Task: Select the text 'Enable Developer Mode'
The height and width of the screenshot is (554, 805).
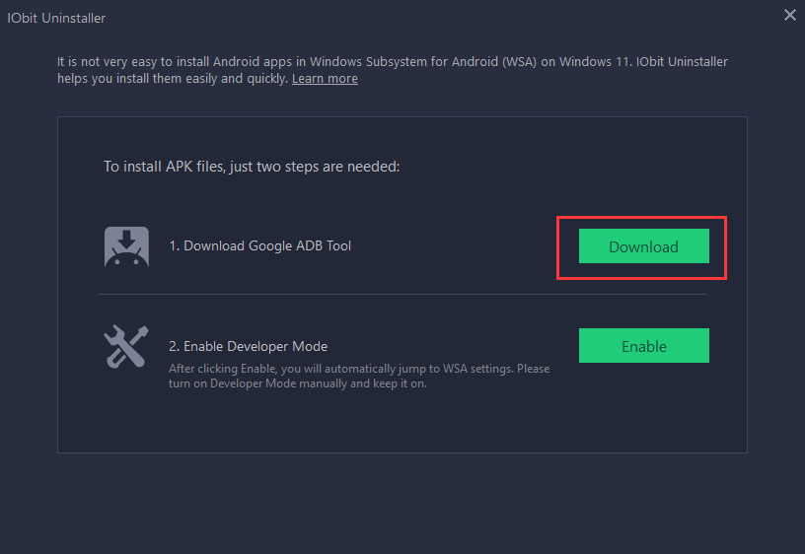Action: (x=256, y=346)
